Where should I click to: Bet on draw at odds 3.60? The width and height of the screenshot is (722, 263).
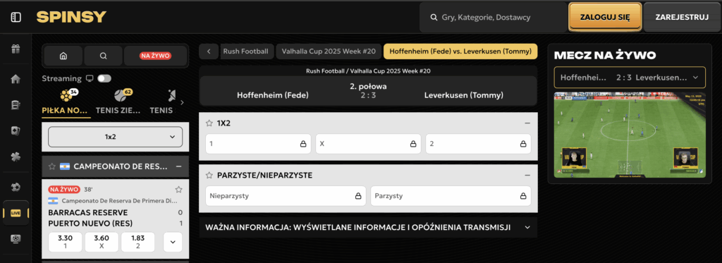(102, 242)
